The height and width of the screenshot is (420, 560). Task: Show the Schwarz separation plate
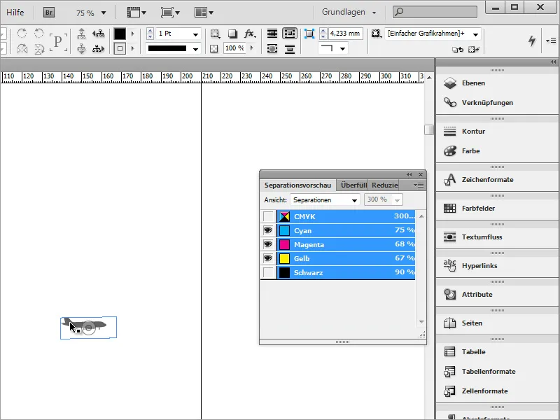[x=268, y=272]
